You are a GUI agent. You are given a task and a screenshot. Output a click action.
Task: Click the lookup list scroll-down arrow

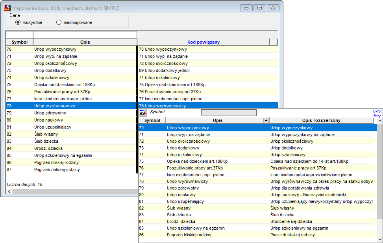pos(380,239)
